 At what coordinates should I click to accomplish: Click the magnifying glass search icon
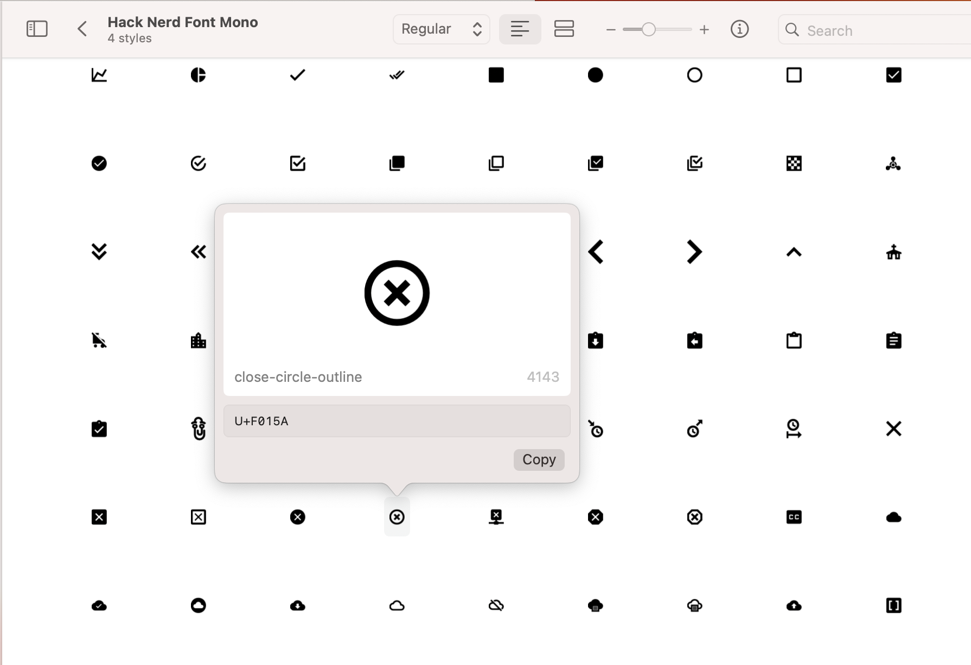791,30
